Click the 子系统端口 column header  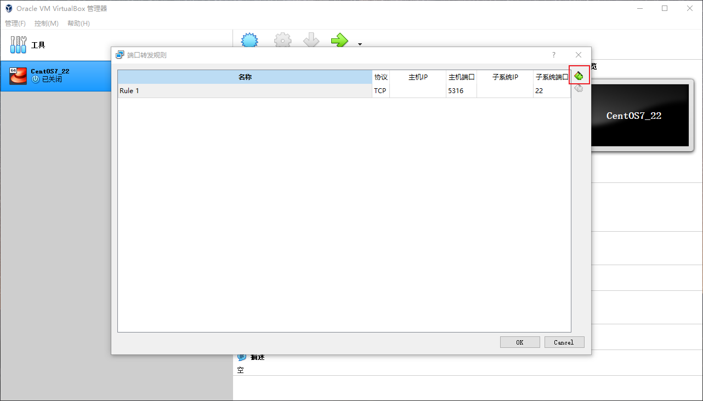552,77
